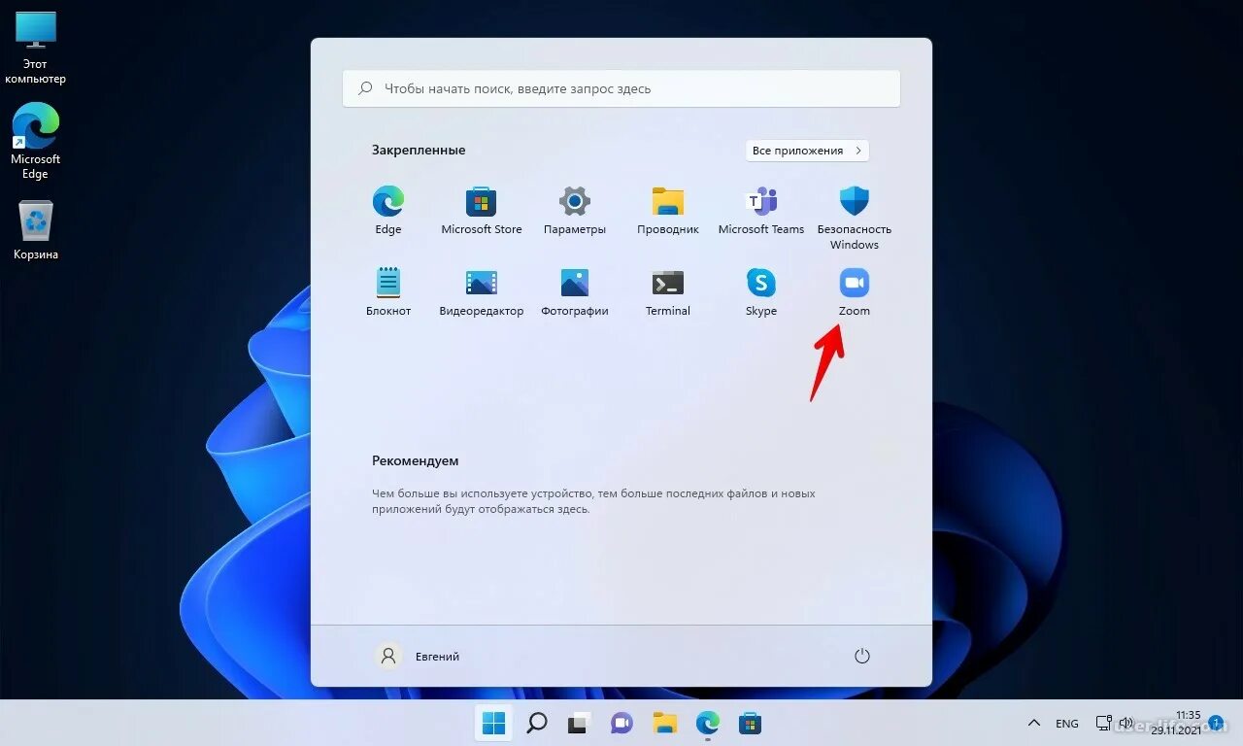Open Параметры settings app
Viewport: 1243px width, 746px height.
coord(575,211)
